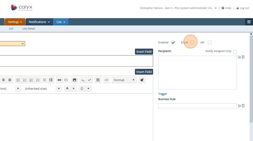Expand the user profile dropdown arrow
This screenshot has width=253, height=141.
click(216, 8)
